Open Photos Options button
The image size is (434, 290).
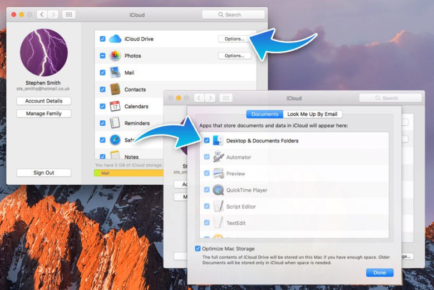click(x=234, y=56)
